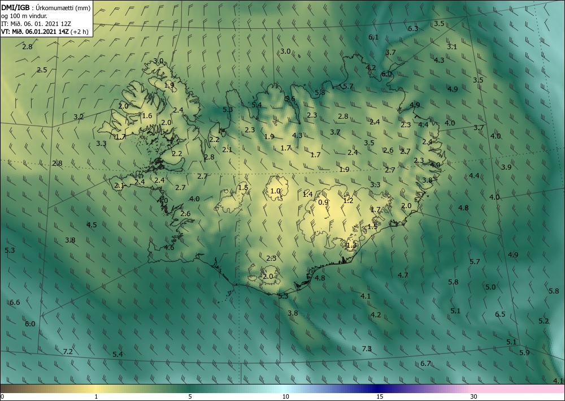Click the 5.6 precipitation value
565x401 pixels.
290,99
